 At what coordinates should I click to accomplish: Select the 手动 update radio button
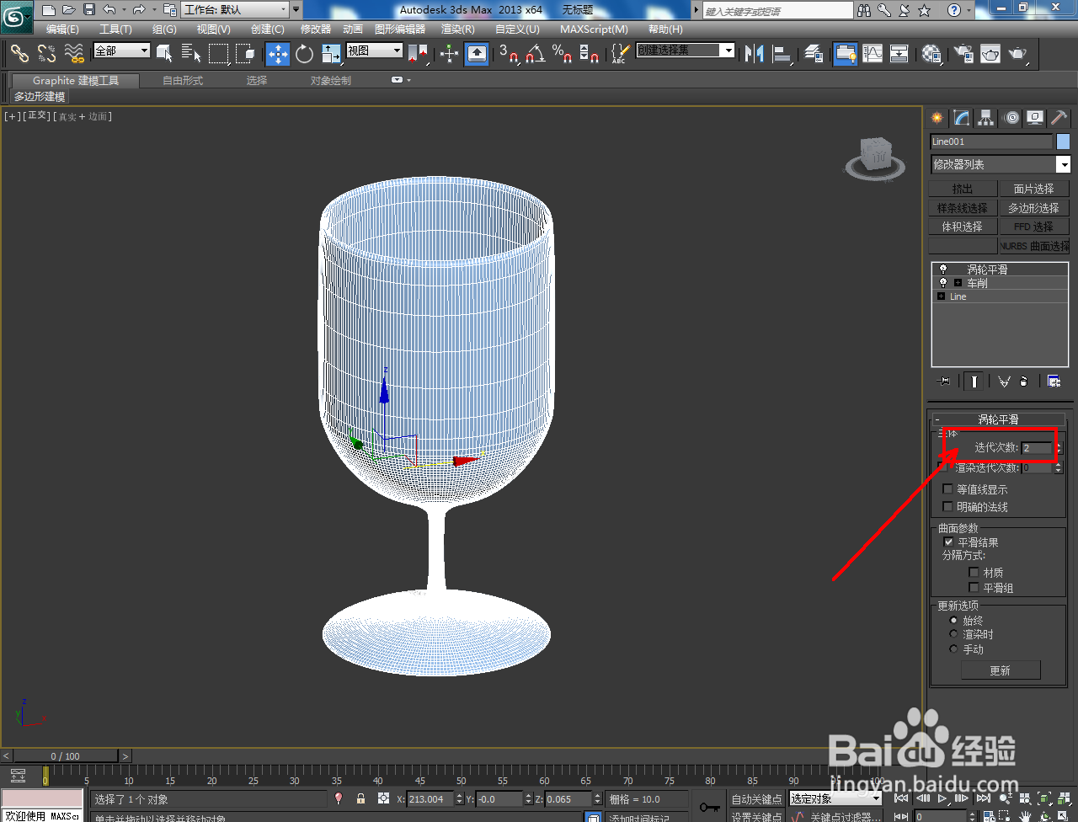tap(954, 649)
